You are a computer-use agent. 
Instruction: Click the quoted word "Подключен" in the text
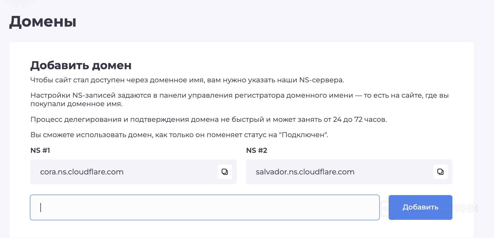[303, 135]
